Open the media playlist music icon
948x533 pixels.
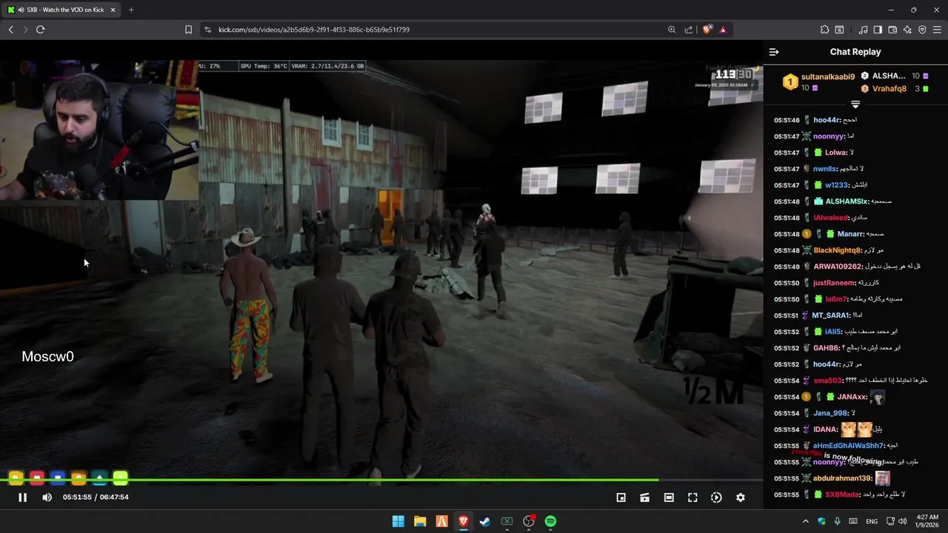tap(863, 30)
